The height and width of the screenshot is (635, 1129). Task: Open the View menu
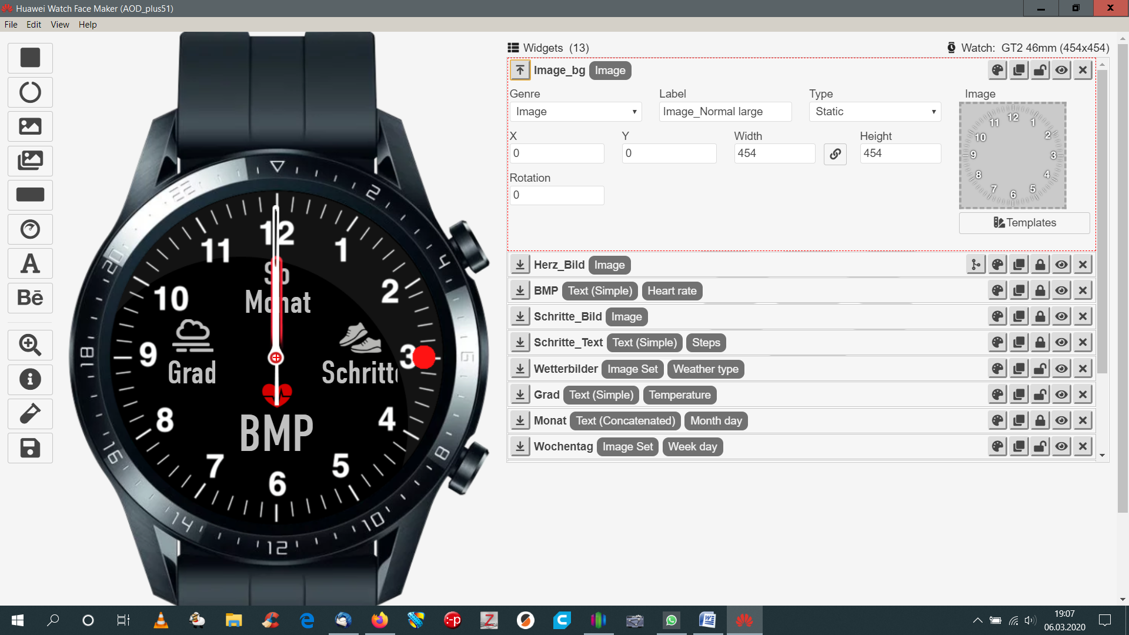(x=60, y=25)
